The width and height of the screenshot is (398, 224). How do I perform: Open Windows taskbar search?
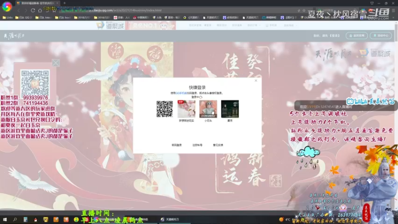tap(15, 220)
